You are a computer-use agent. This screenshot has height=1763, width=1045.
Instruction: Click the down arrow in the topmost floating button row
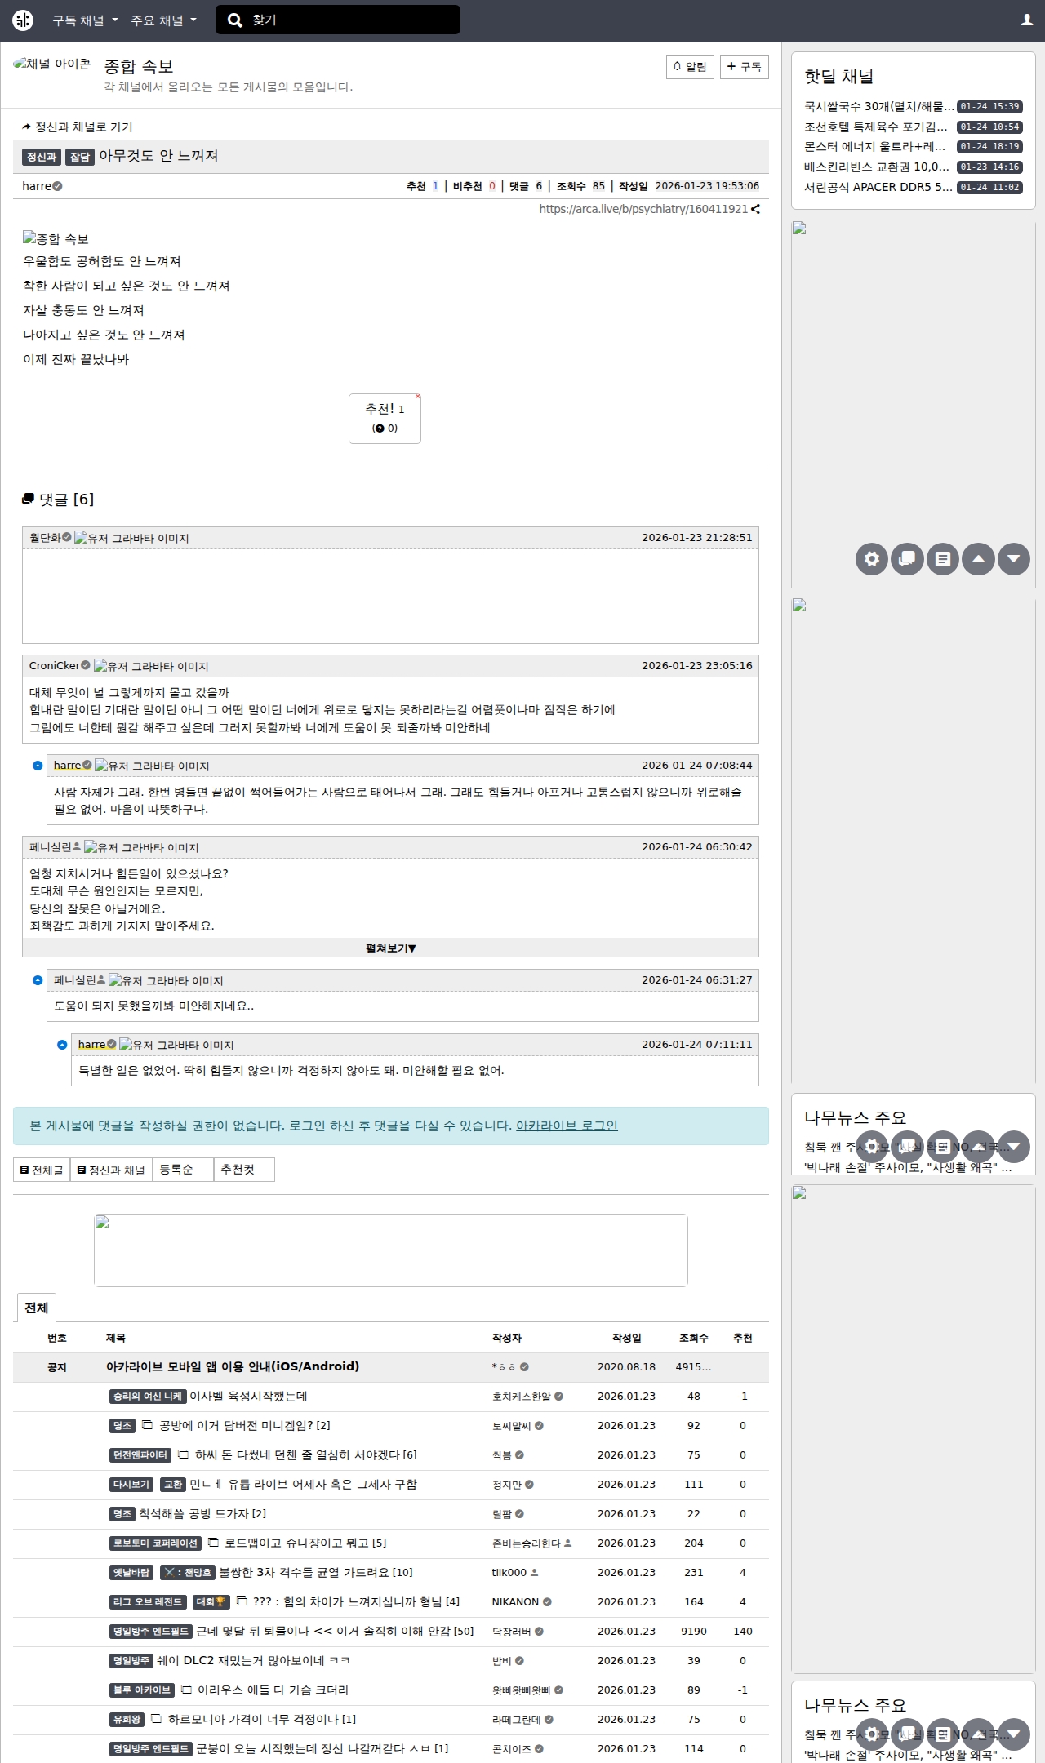pyautogui.click(x=1014, y=559)
